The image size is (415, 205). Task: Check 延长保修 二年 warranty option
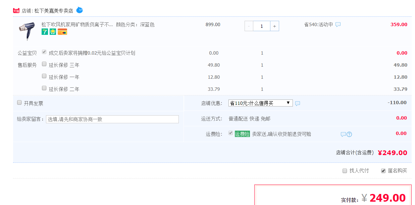pos(44,88)
